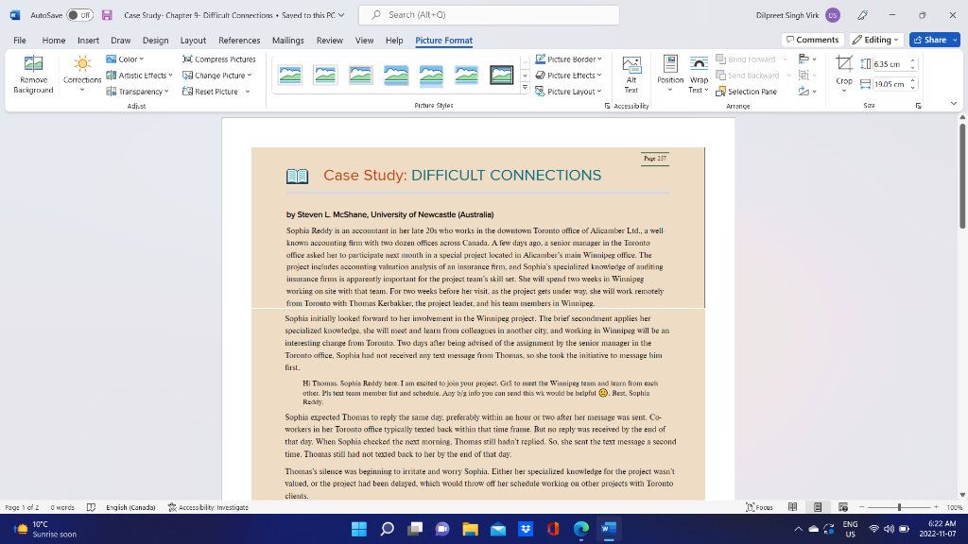Click the Remove Background tool
Image resolution: width=968 pixels, height=544 pixels.
33,75
